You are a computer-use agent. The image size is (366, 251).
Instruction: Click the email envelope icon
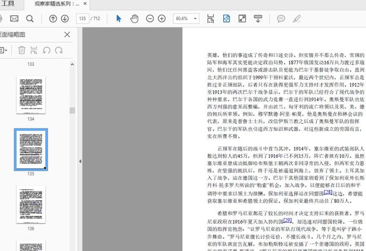[x=13, y=19]
